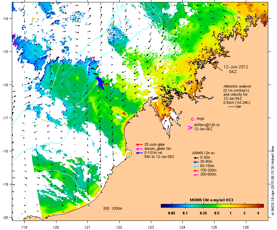
Task: Click the colorbar tick label 0.5
Action: (x=217, y=213)
